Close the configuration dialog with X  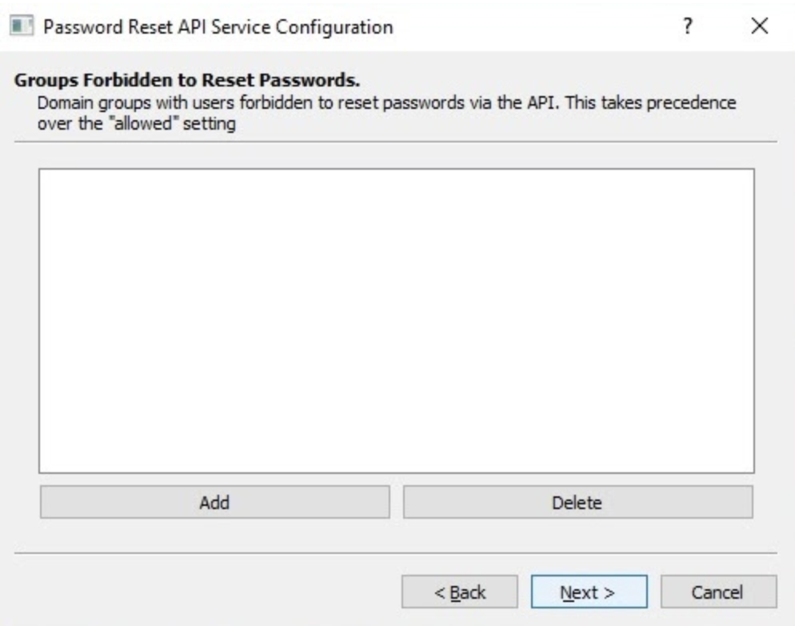click(761, 27)
